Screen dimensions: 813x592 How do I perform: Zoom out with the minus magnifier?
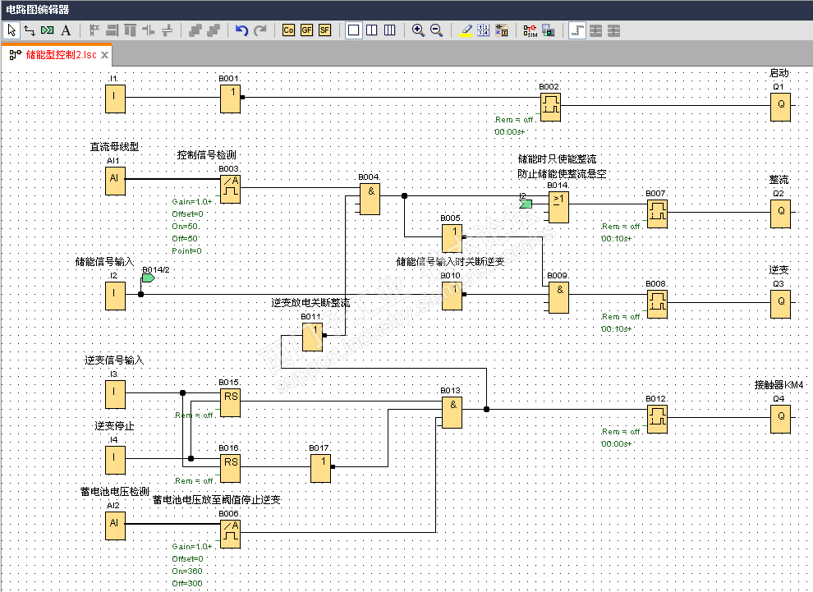436,30
